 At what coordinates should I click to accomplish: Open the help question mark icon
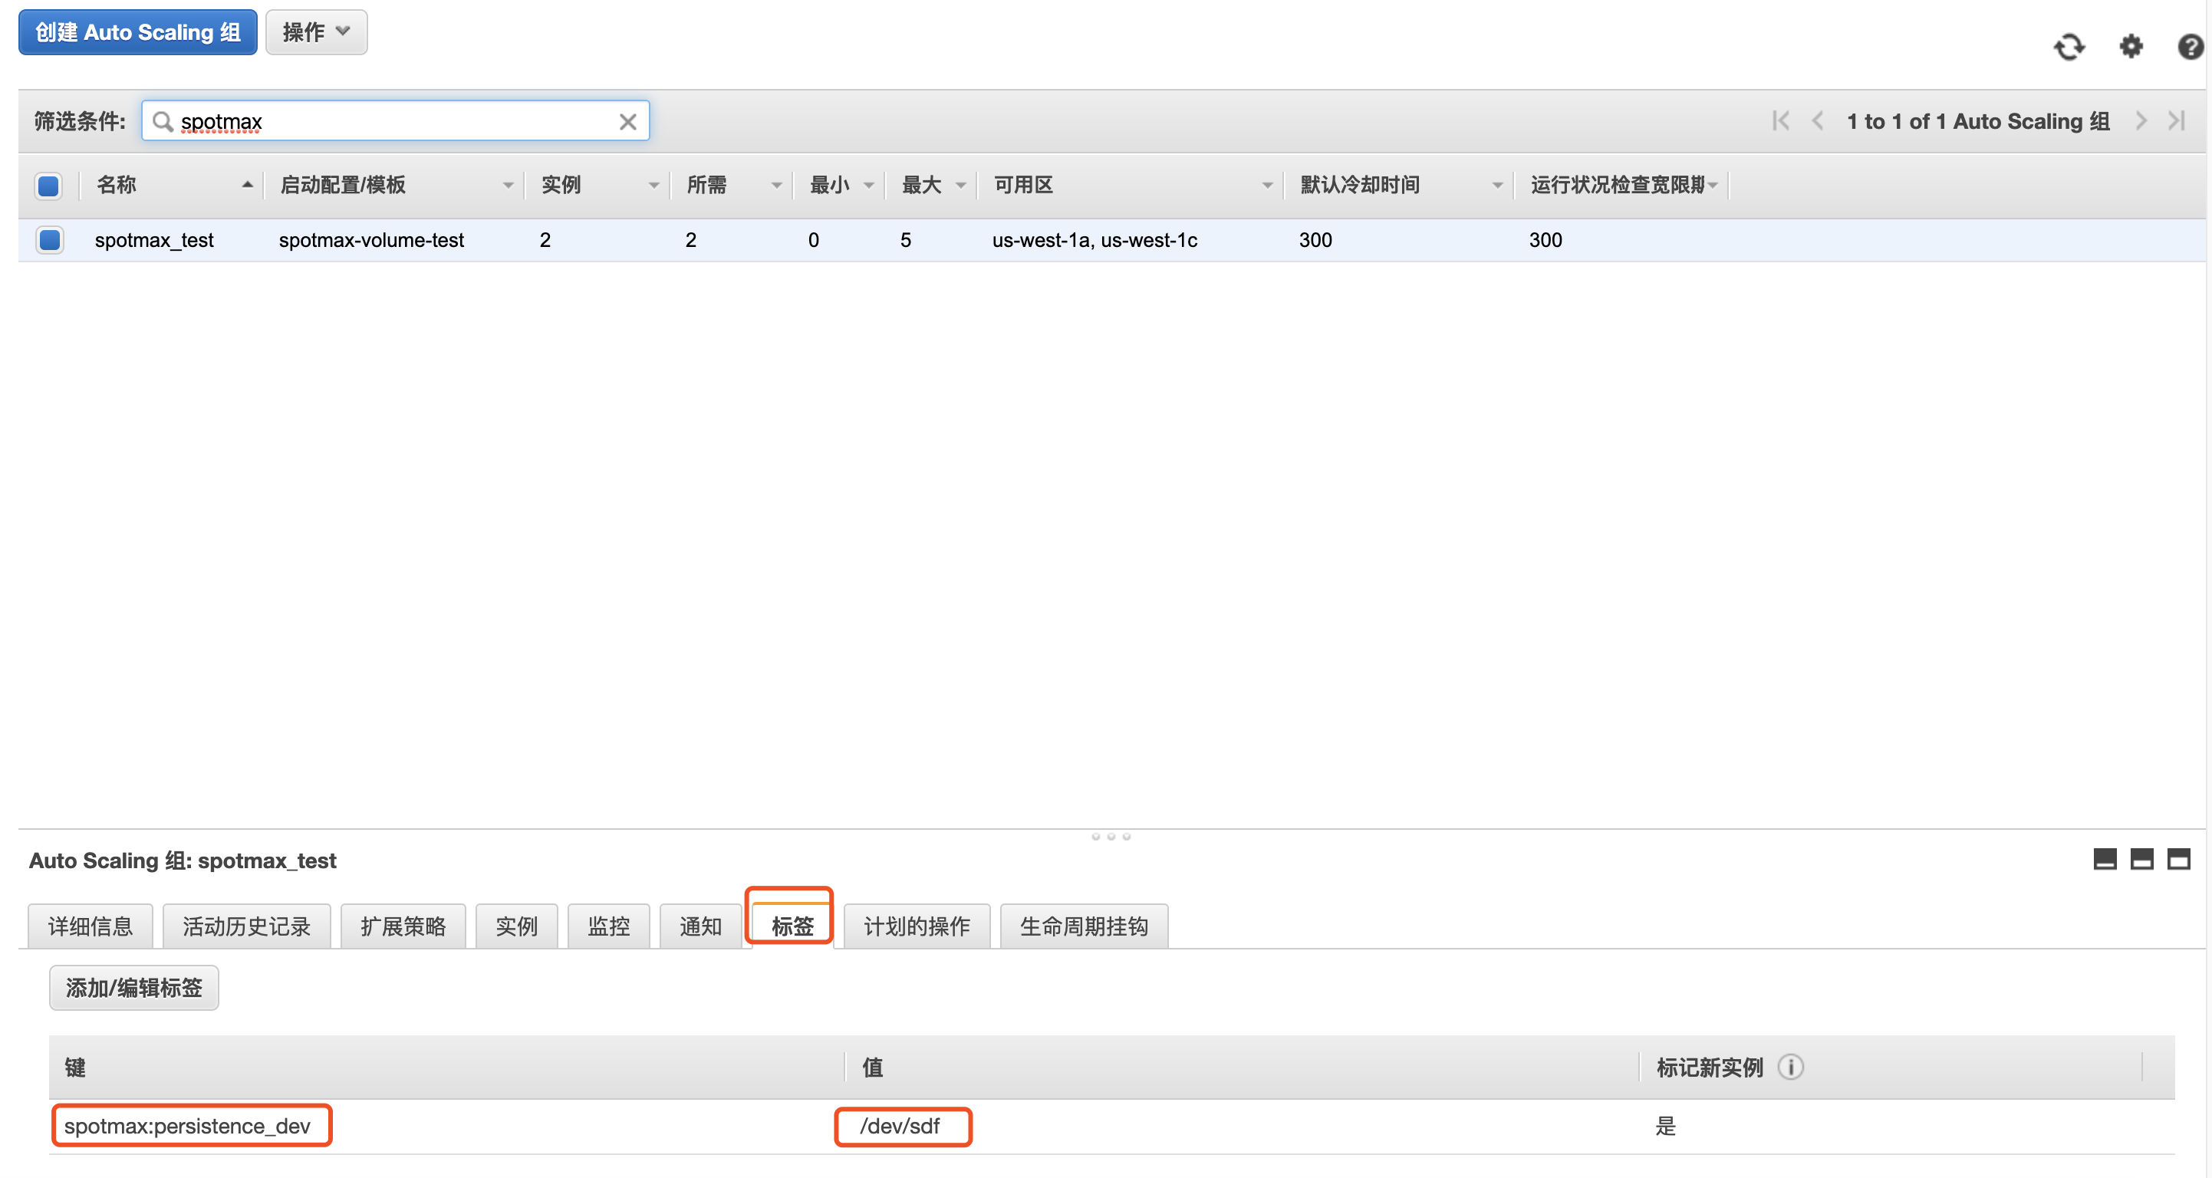point(2190,46)
